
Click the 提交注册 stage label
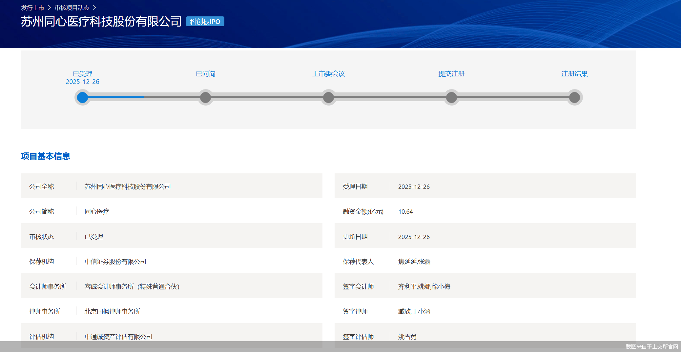coord(451,74)
